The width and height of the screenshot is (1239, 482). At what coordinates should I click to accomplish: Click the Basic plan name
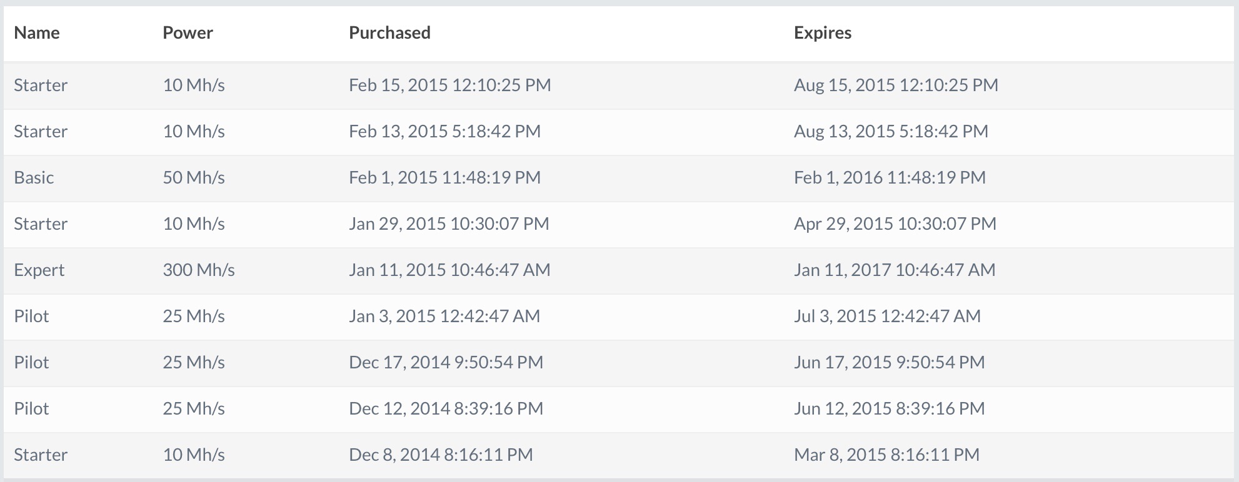pos(34,177)
